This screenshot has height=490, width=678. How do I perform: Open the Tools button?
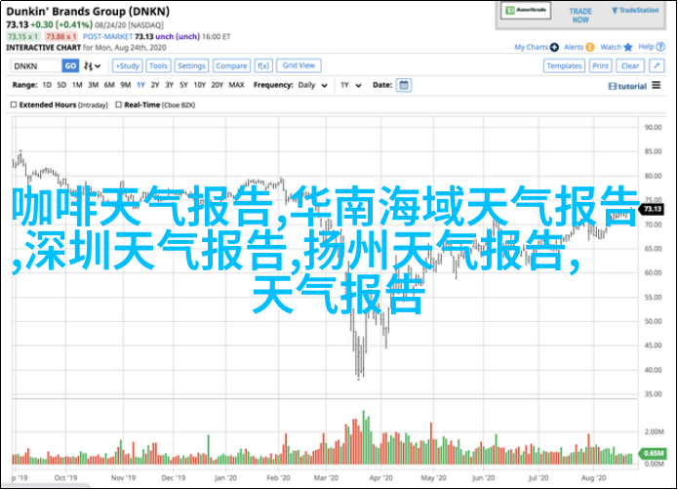pyautogui.click(x=158, y=65)
